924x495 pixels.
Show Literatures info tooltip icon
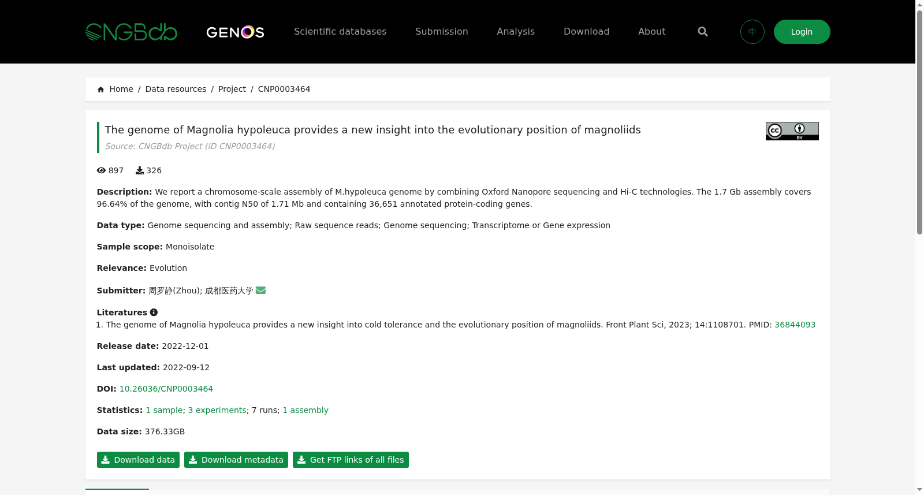(154, 312)
